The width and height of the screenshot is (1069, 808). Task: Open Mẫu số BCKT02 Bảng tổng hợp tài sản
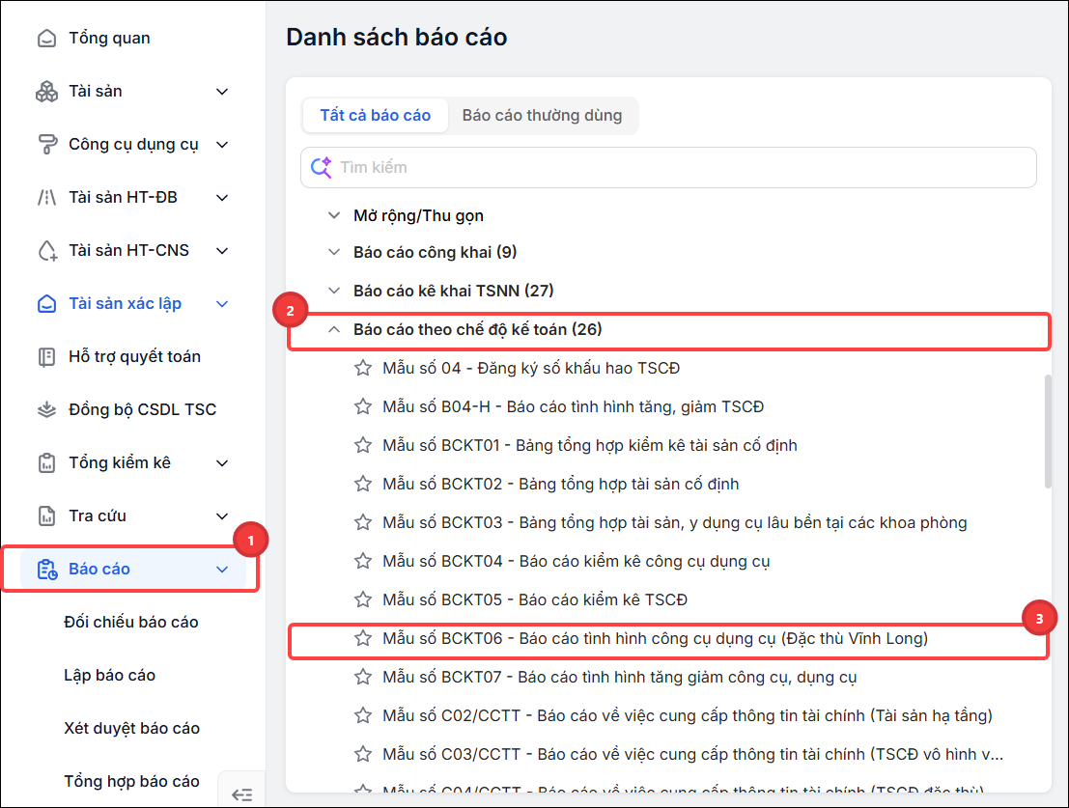[x=560, y=485]
